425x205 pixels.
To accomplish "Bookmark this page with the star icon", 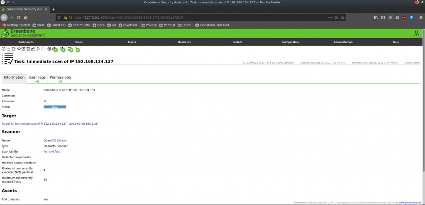I will pyautogui.click(x=342, y=17).
